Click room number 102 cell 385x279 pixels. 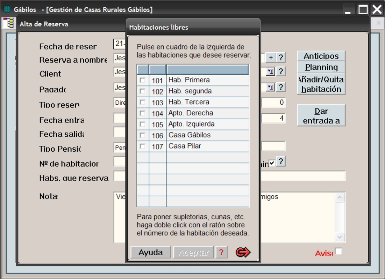tap(157, 91)
